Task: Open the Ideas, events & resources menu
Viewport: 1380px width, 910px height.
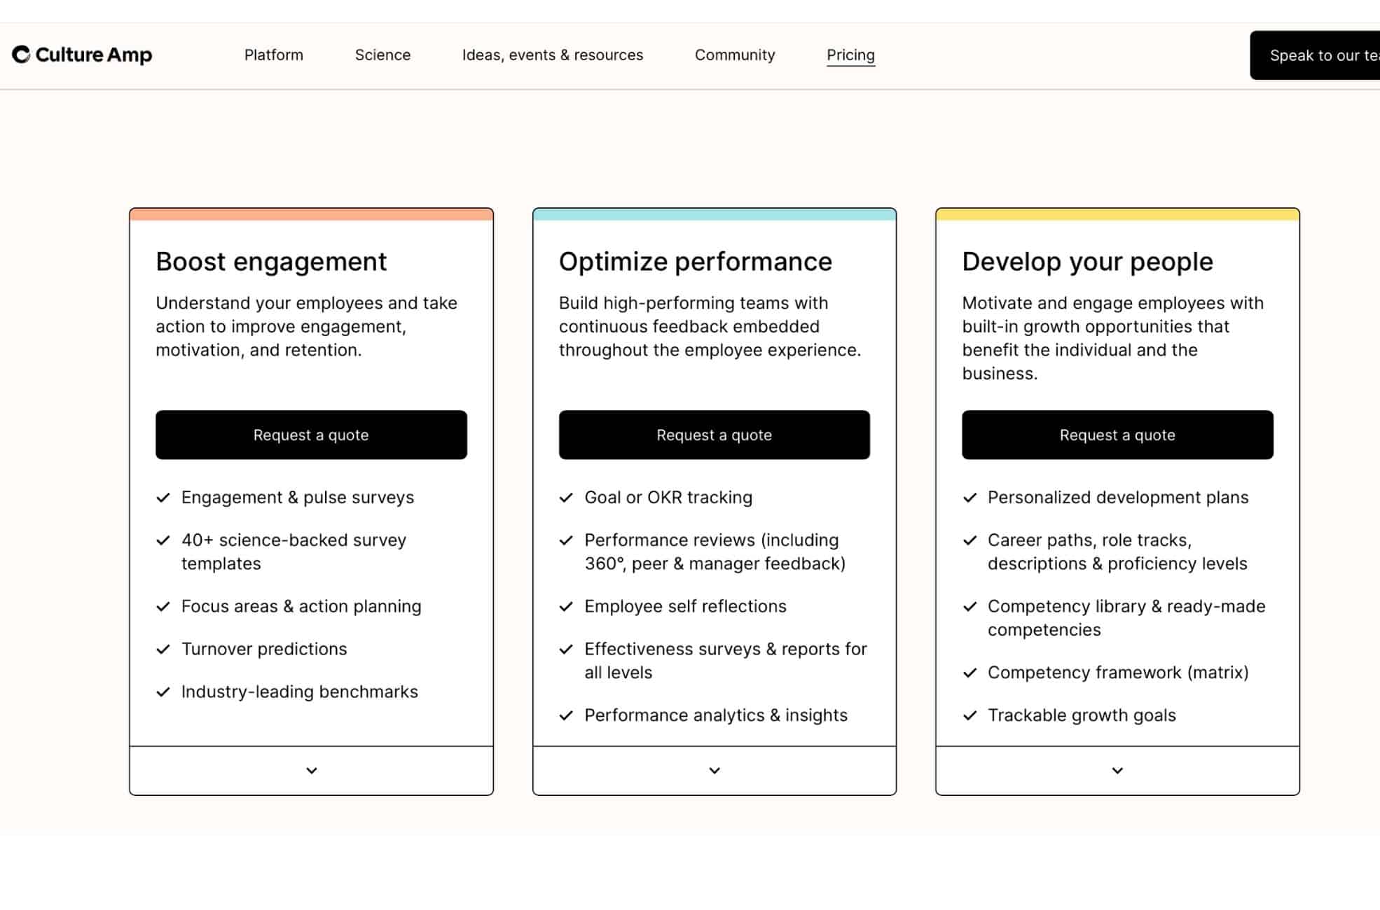Action: 553,55
